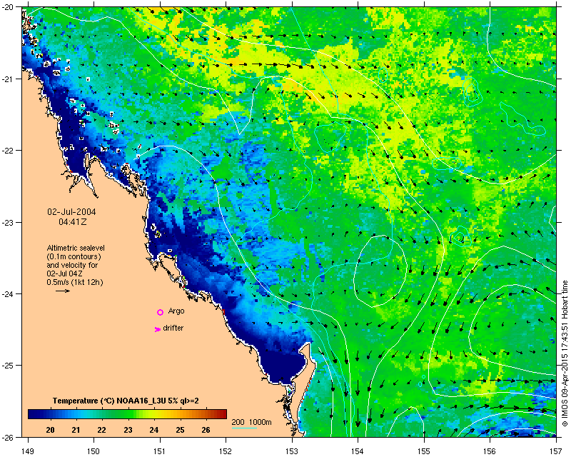
Task: Click longitude axis label 149
Action: 28,451
